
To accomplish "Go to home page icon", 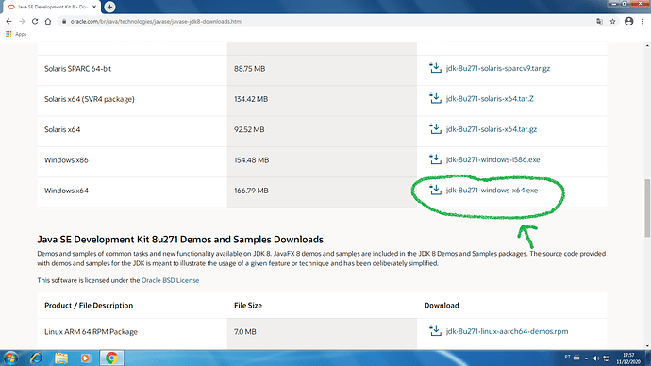I will click(x=48, y=21).
